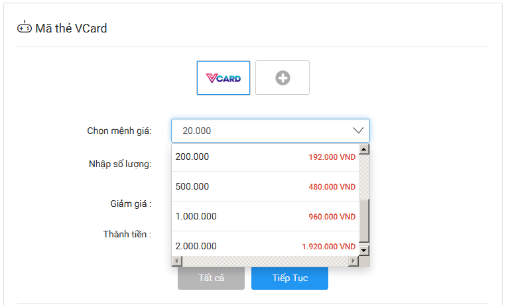Choose the 200.000 denomination option

(x=265, y=157)
